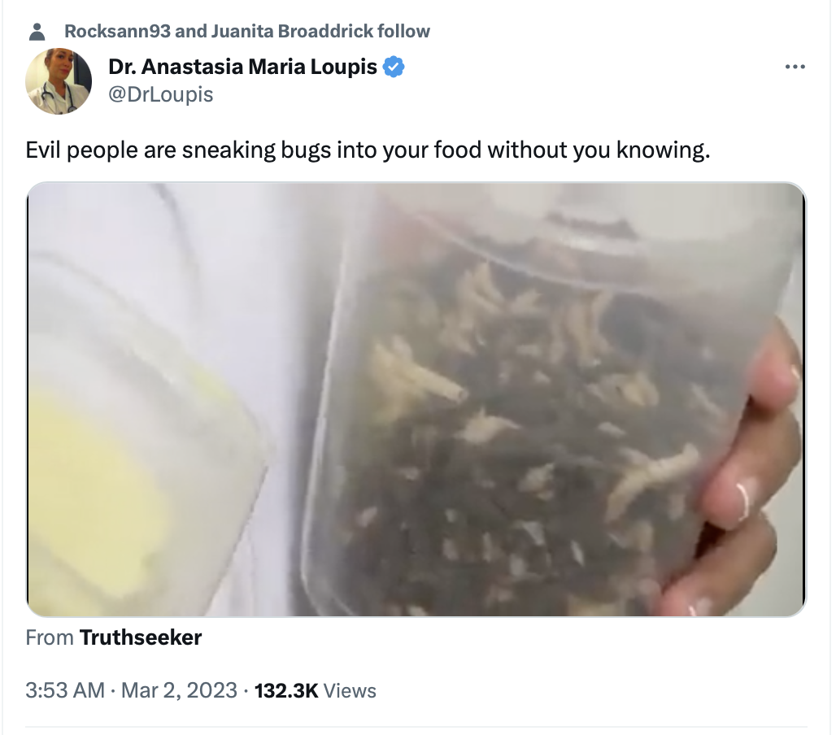Click the Truthseeker video source link
Screen dimensions: 836x735
(x=140, y=637)
